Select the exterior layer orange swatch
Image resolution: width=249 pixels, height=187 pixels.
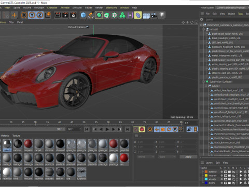206,172
